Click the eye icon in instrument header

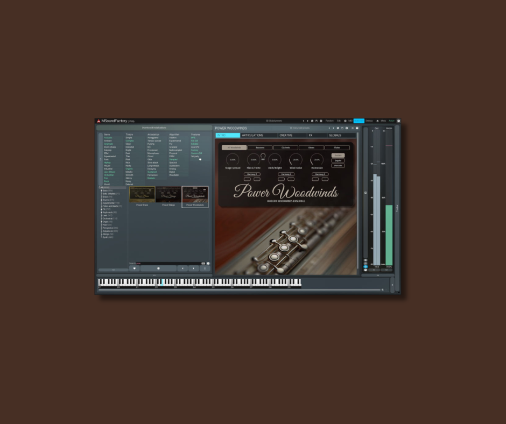click(x=353, y=128)
